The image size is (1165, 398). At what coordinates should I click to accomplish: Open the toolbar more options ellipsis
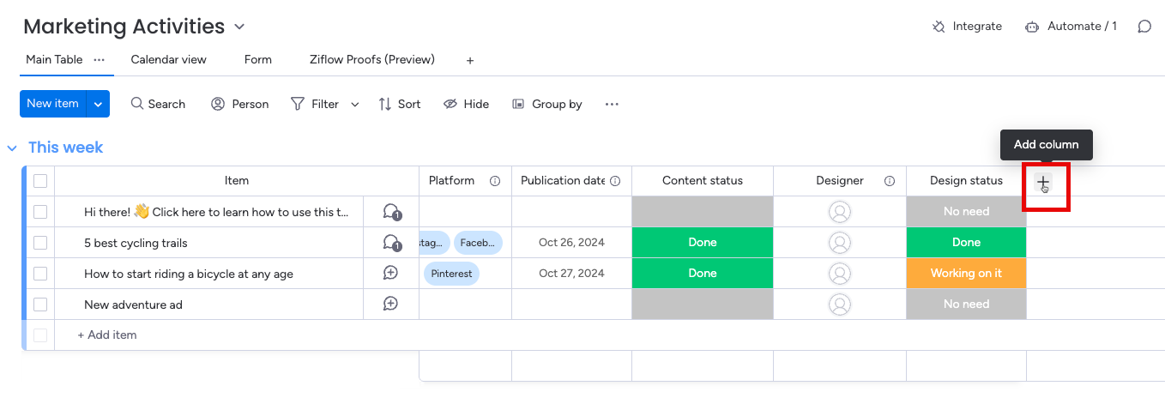click(612, 105)
